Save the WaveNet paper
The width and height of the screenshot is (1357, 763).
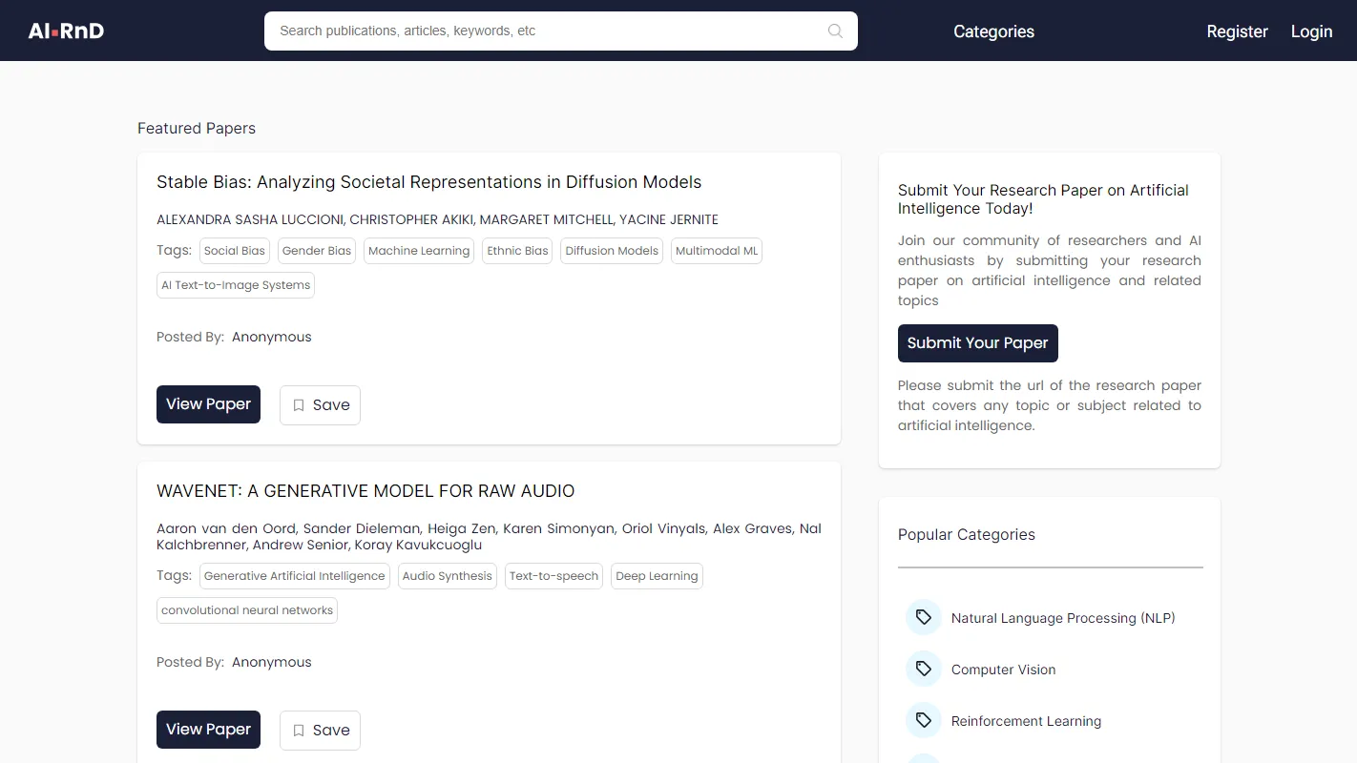pos(320,730)
